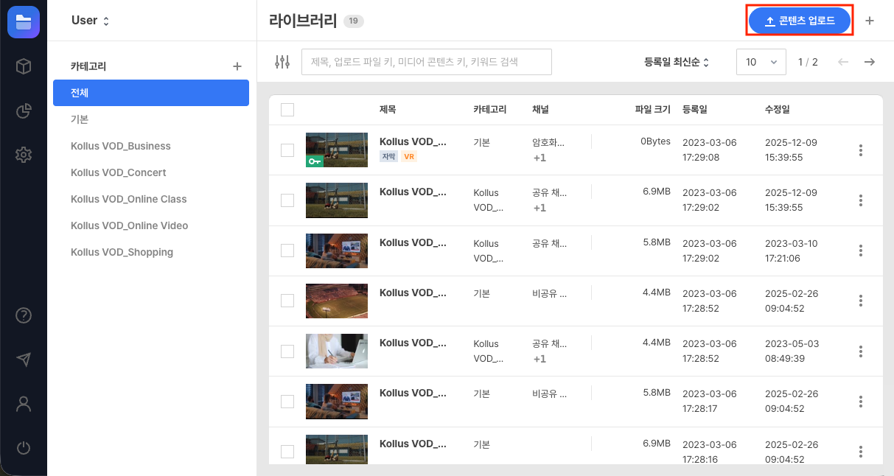Select the cube-shaped content package icon
This screenshot has height=476, width=894.
[23, 66]
